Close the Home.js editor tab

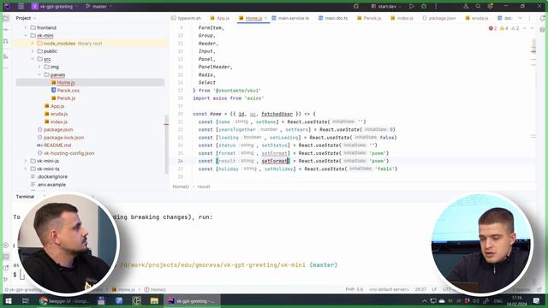click(x=265, y=18)
